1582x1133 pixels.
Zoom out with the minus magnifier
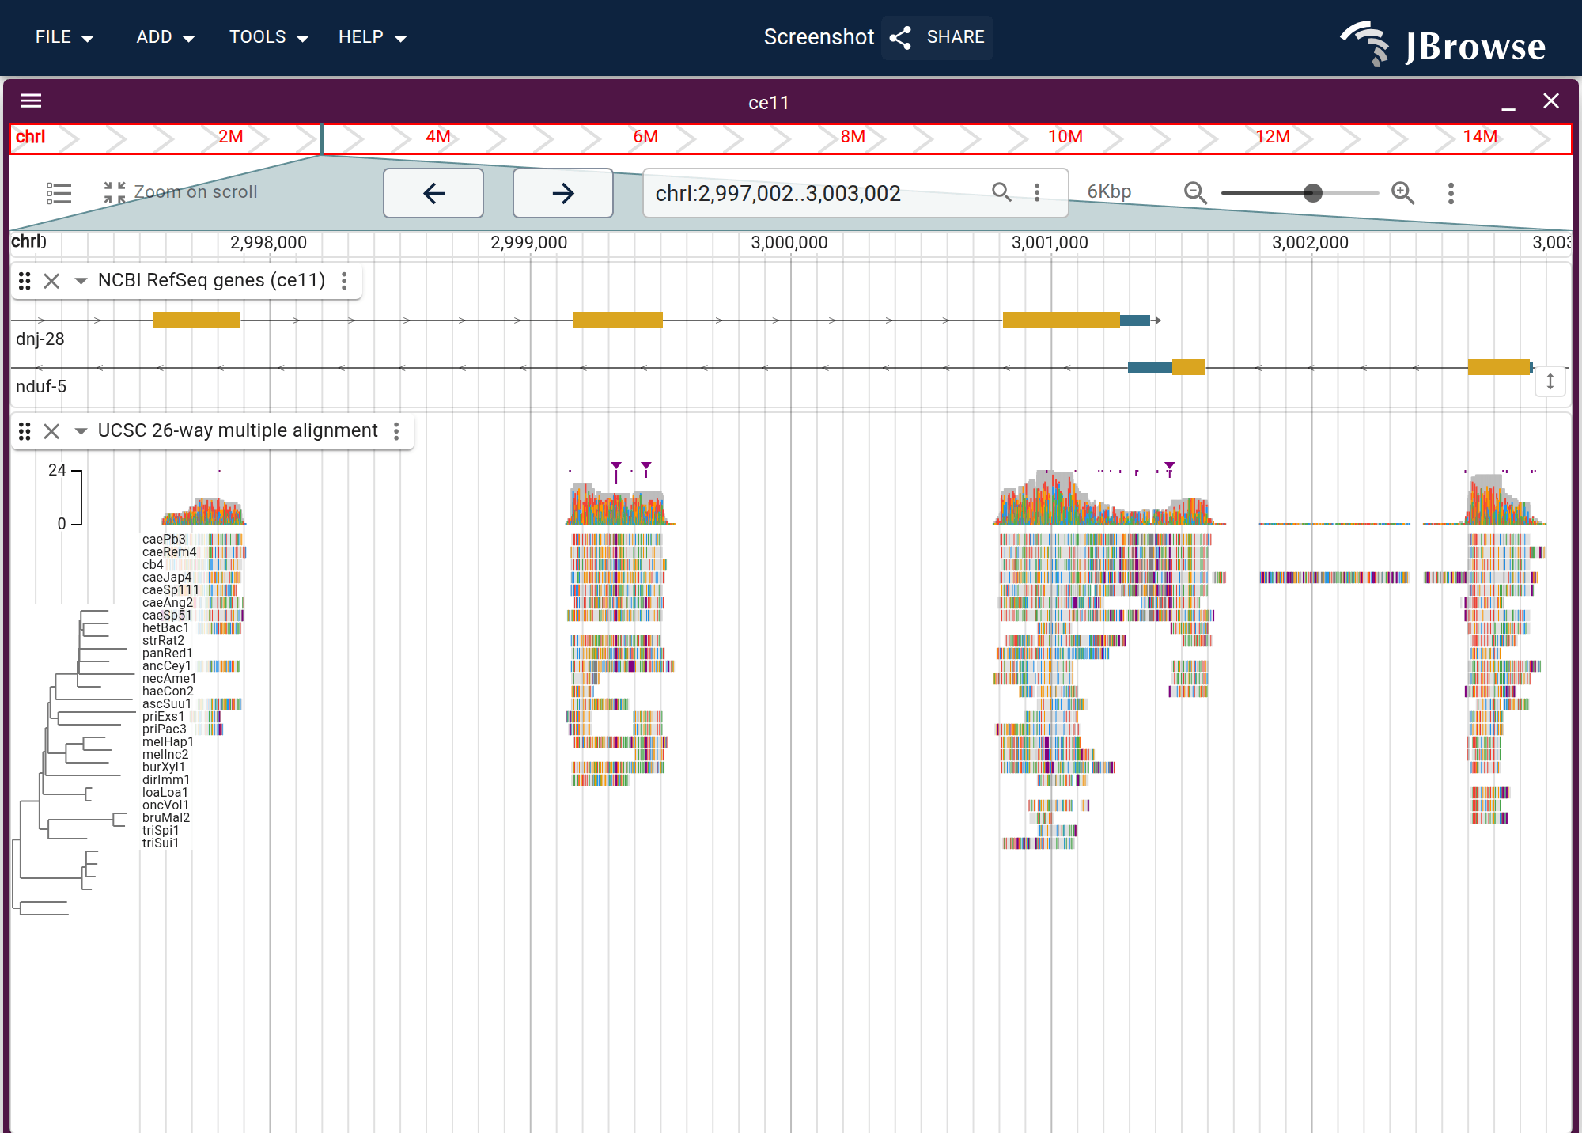tap(1195, 193)
